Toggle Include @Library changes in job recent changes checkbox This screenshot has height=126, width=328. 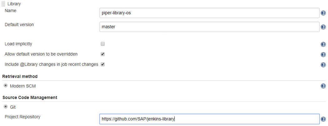click(x=103, y=64)
